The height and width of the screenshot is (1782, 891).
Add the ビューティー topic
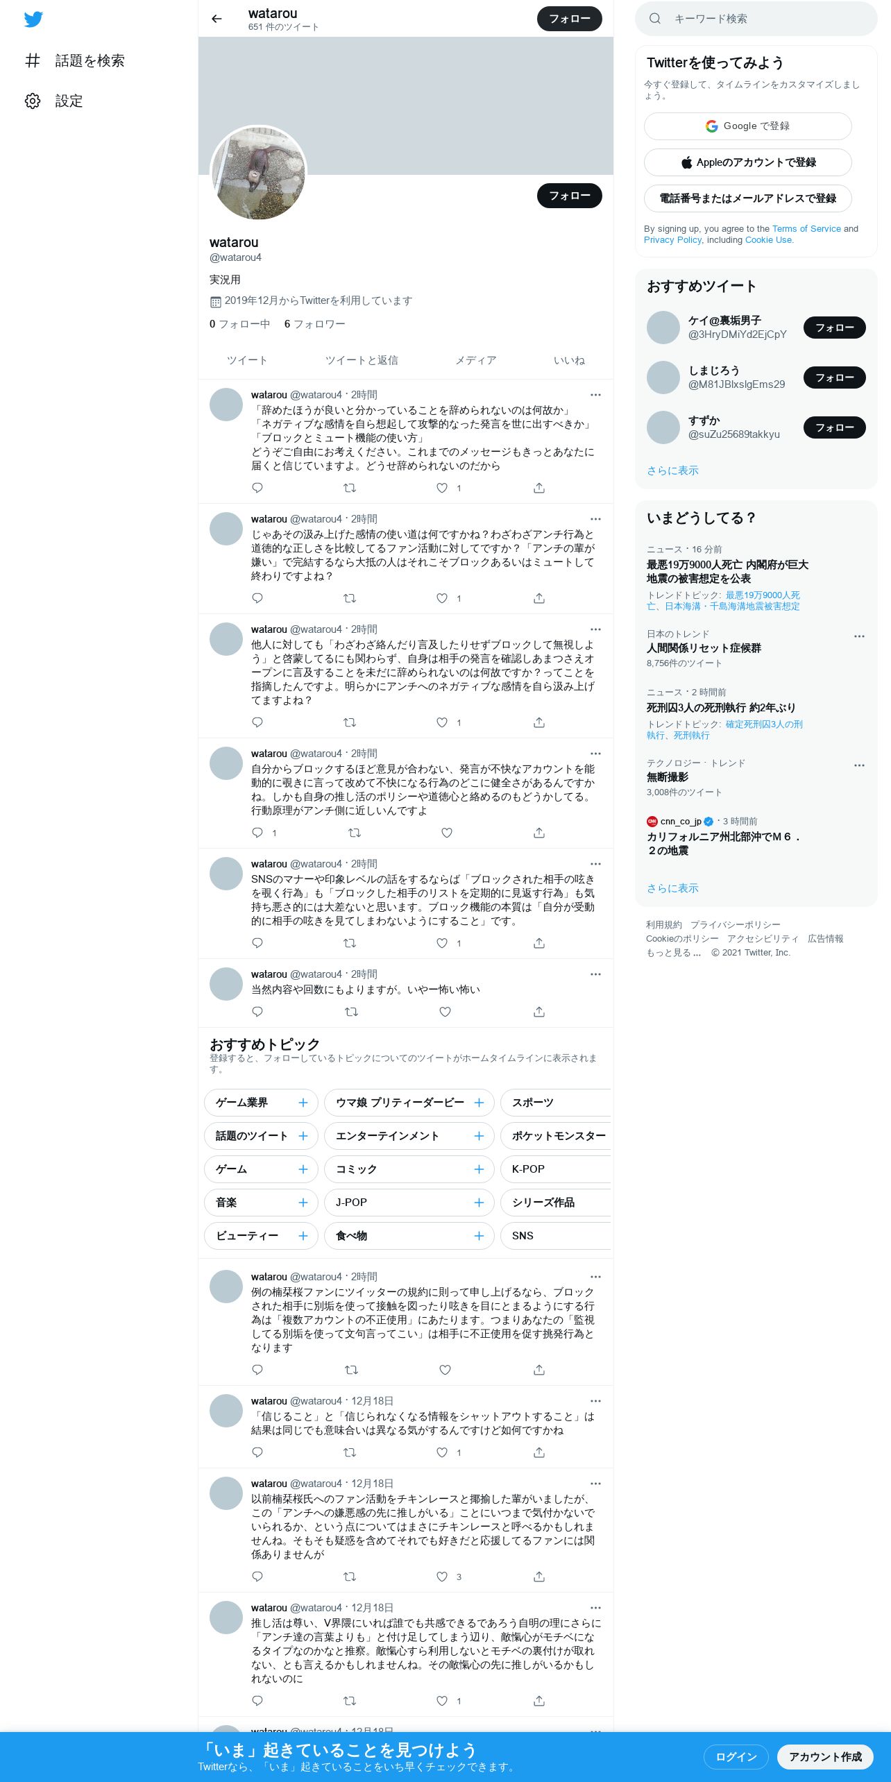click(x=303, y=1236)
